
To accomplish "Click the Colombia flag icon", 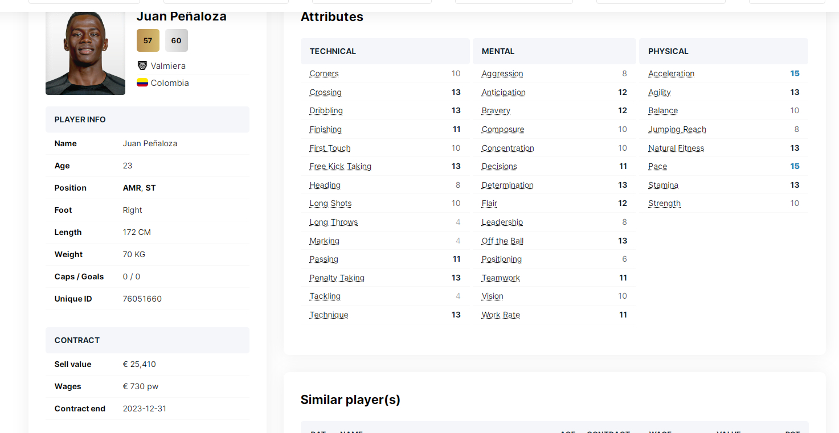I will [142, 83].
